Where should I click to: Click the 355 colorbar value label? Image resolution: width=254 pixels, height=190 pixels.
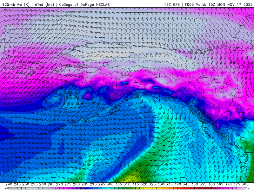point(203,184)
